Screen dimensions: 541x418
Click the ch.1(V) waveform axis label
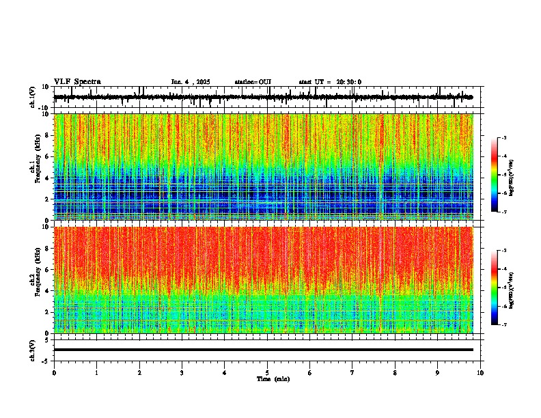pyautogui.click(x=33, y=97)
